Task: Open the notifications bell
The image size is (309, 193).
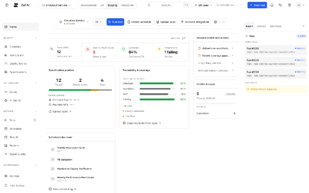Action: tap(272, 5)
